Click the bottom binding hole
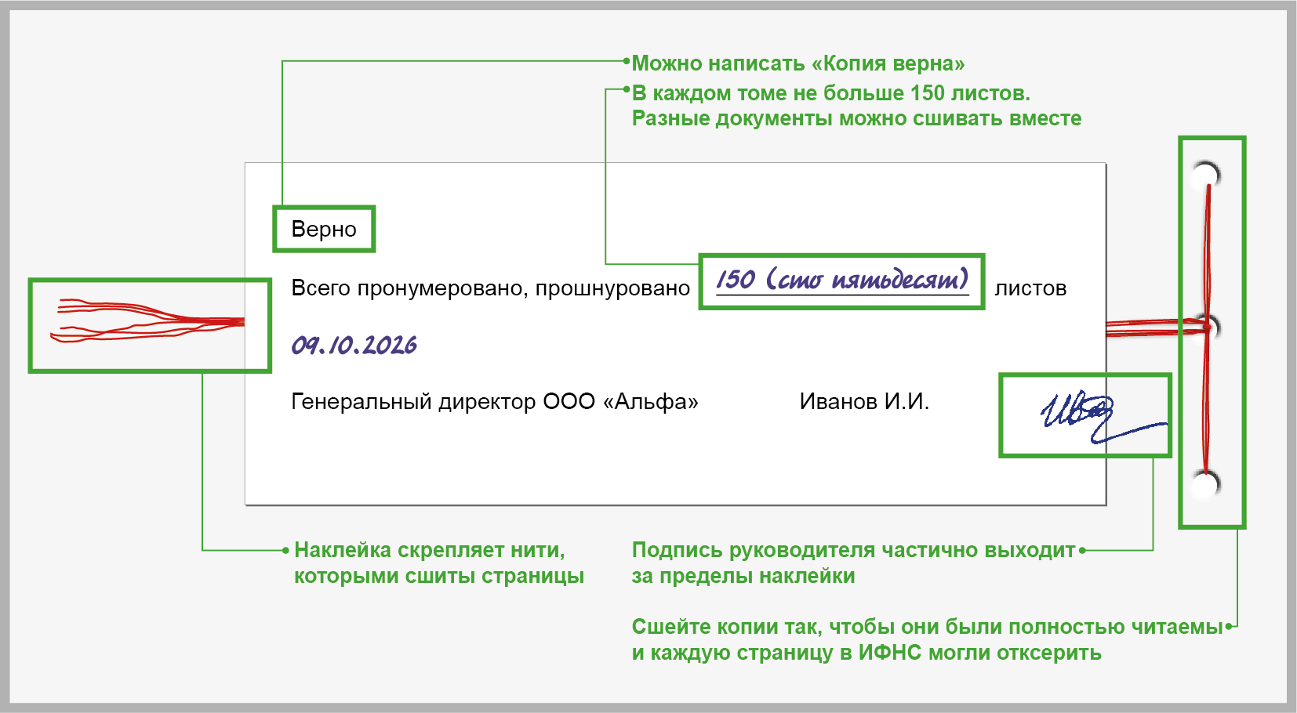Screen dimensions: 1297x713 1205,484
